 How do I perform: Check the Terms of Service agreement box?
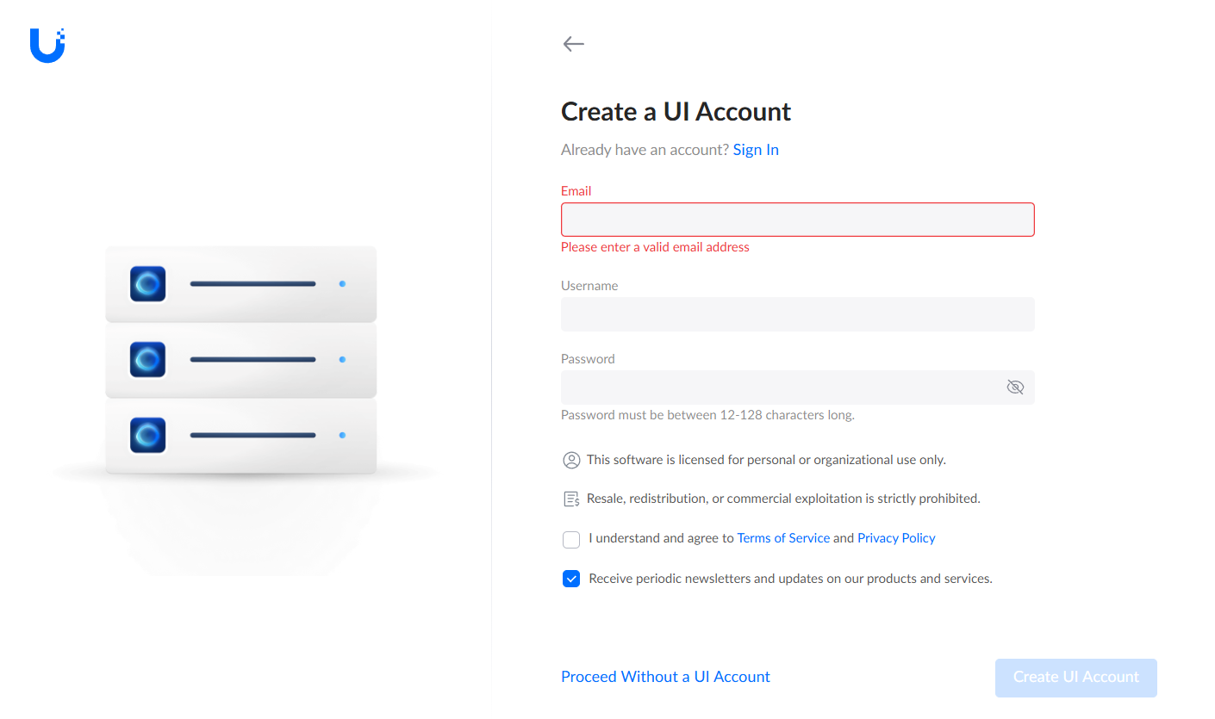571,539
